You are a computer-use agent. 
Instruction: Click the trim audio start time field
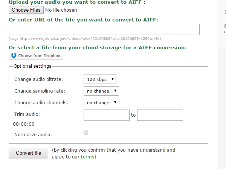tap(107, 115)
